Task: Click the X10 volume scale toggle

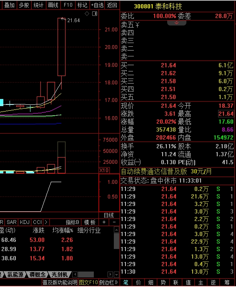Action: pyautogui.click(x=104, y=170)
